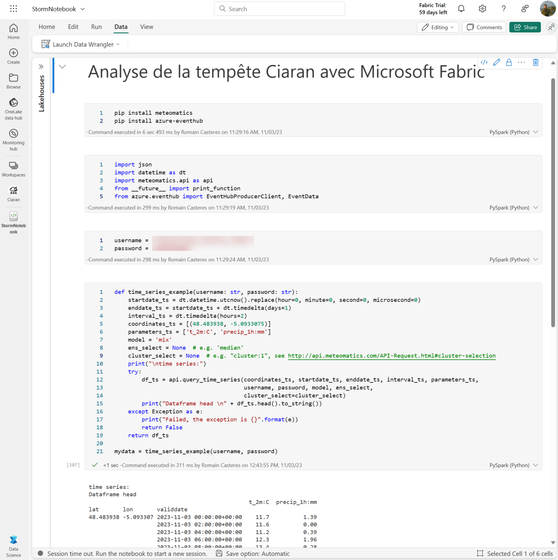Open Fabric settings gear
558x560 pixels.
tap(482, 8)
